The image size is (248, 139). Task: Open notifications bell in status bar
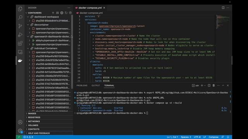pos(228,137)
